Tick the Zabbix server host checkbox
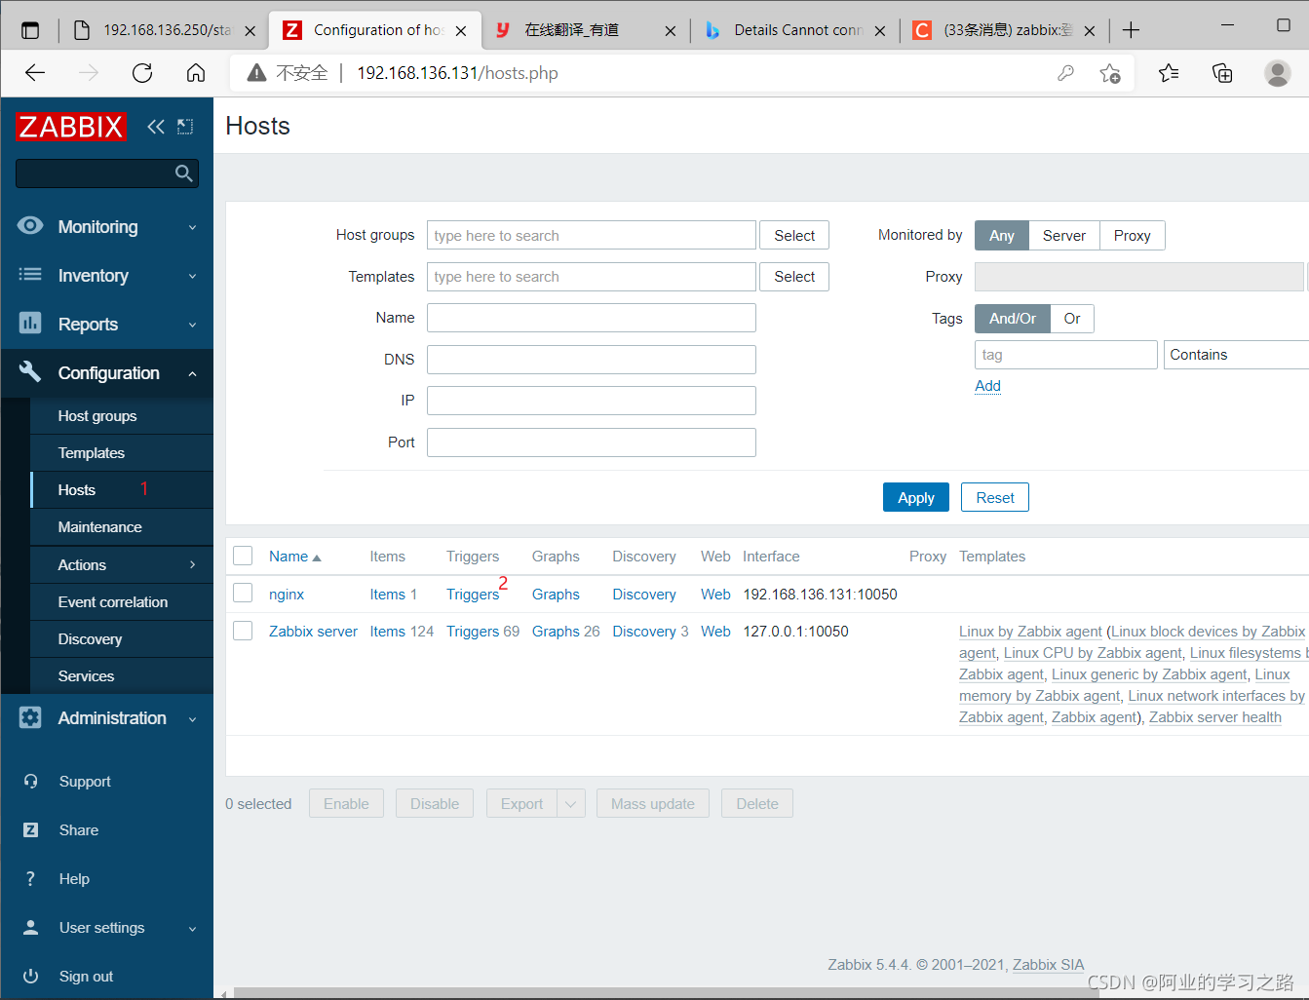 point(243,631)
